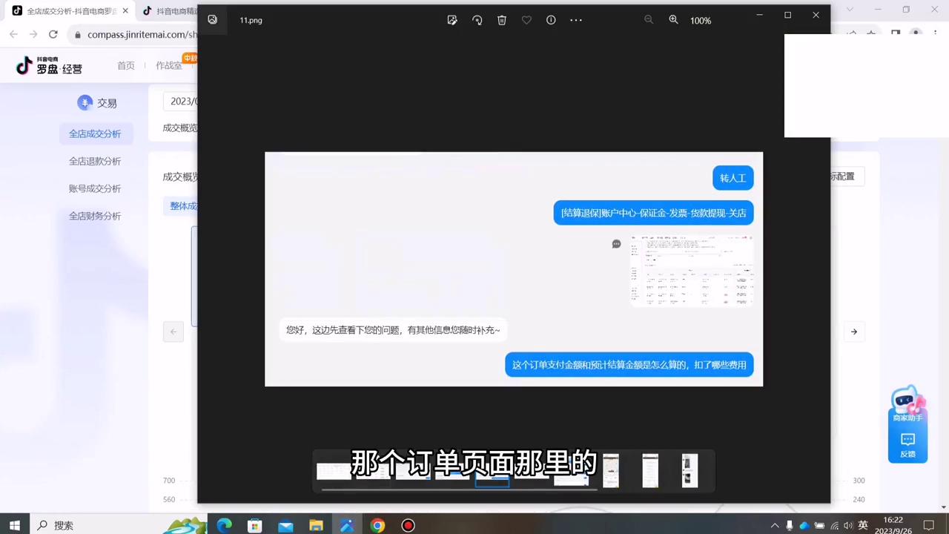This screenshot has height=534, width=949.
Task: Delete 11.png using the trash icon
Action: click(x=502, y=20)
